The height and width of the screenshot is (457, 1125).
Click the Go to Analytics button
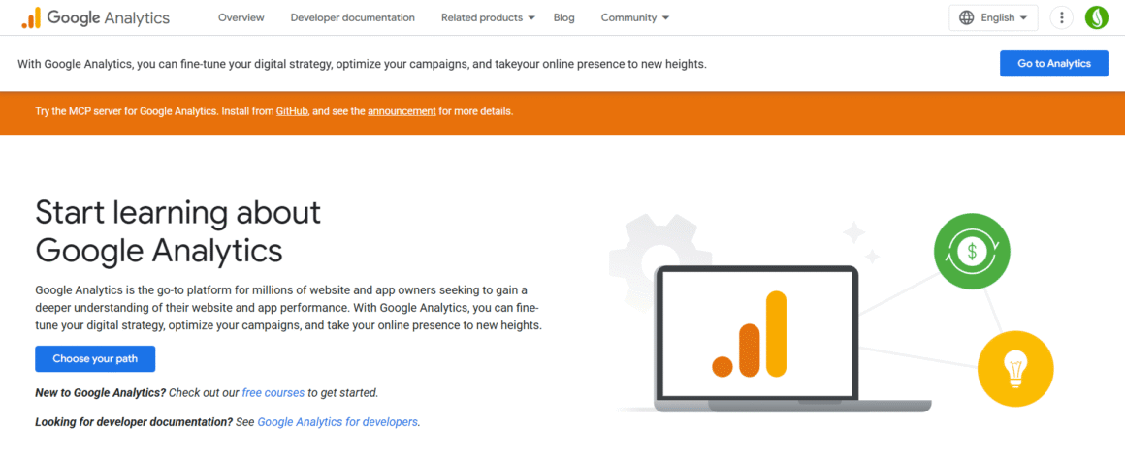(1054, 64)
